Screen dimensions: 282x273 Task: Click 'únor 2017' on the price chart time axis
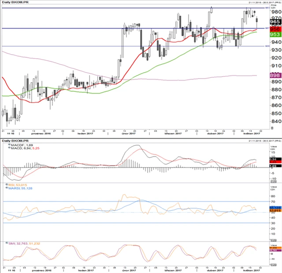[x=128, y=134]
